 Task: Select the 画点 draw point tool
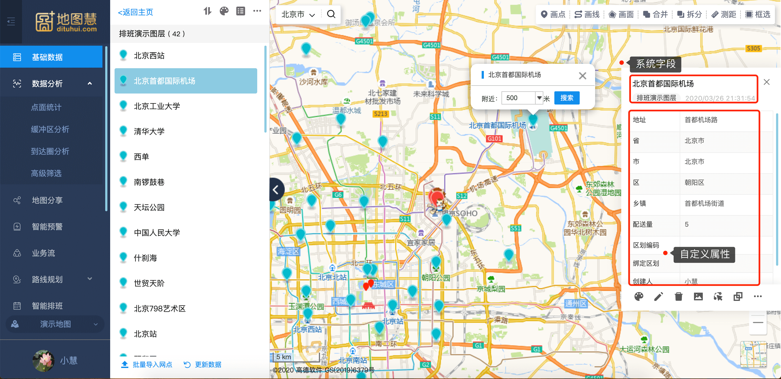pyautogui.click(x=554, y=14)
